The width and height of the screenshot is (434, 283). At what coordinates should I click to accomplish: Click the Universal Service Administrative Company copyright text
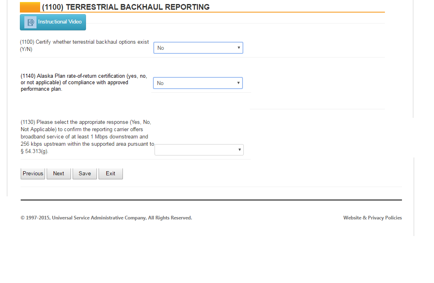click(x=106, y=218)
